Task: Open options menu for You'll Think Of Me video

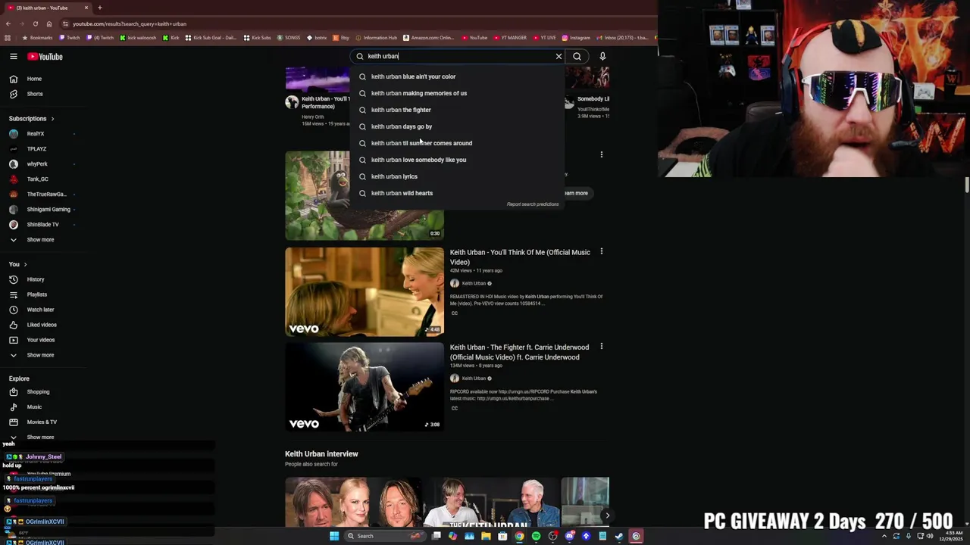Action: tap(602, 251)
